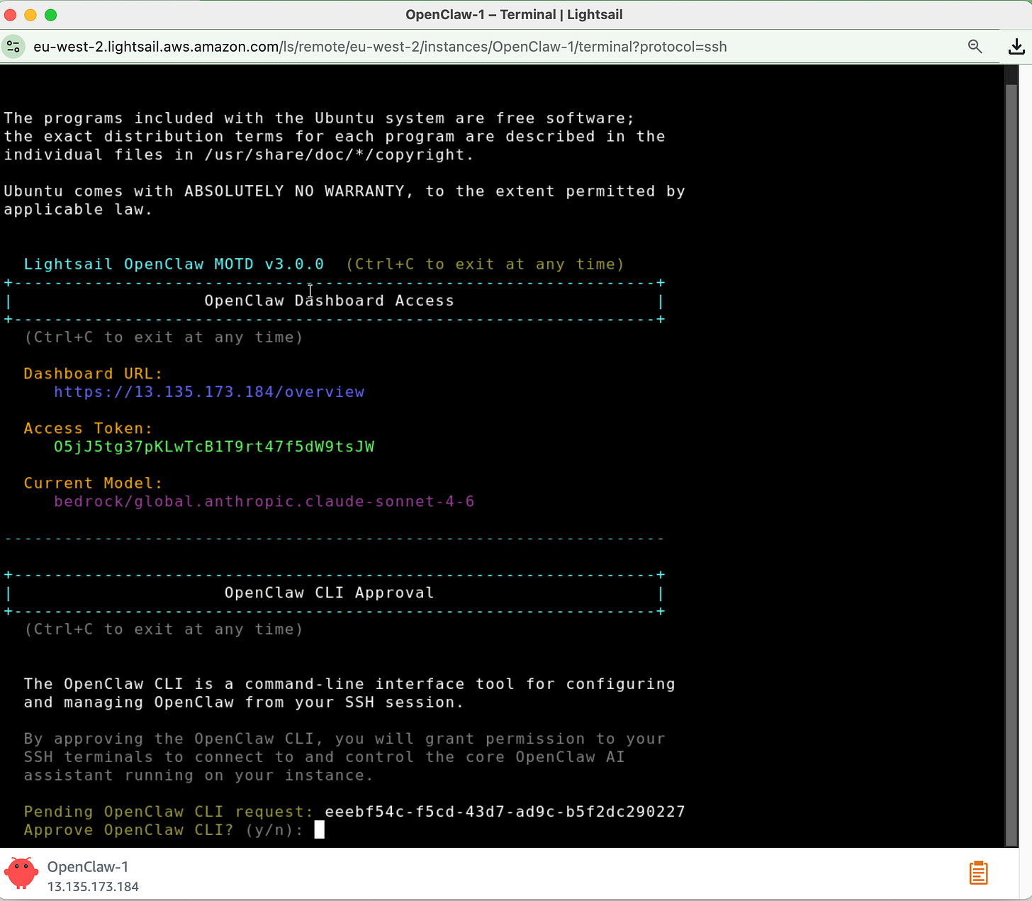Click the address bar URL text
The width and height of the screenshot is (1032, 901).
pyautogui.click(x=380, y=47)
